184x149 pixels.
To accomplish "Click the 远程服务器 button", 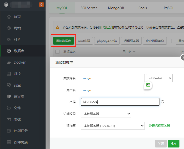I will point(131,41).
